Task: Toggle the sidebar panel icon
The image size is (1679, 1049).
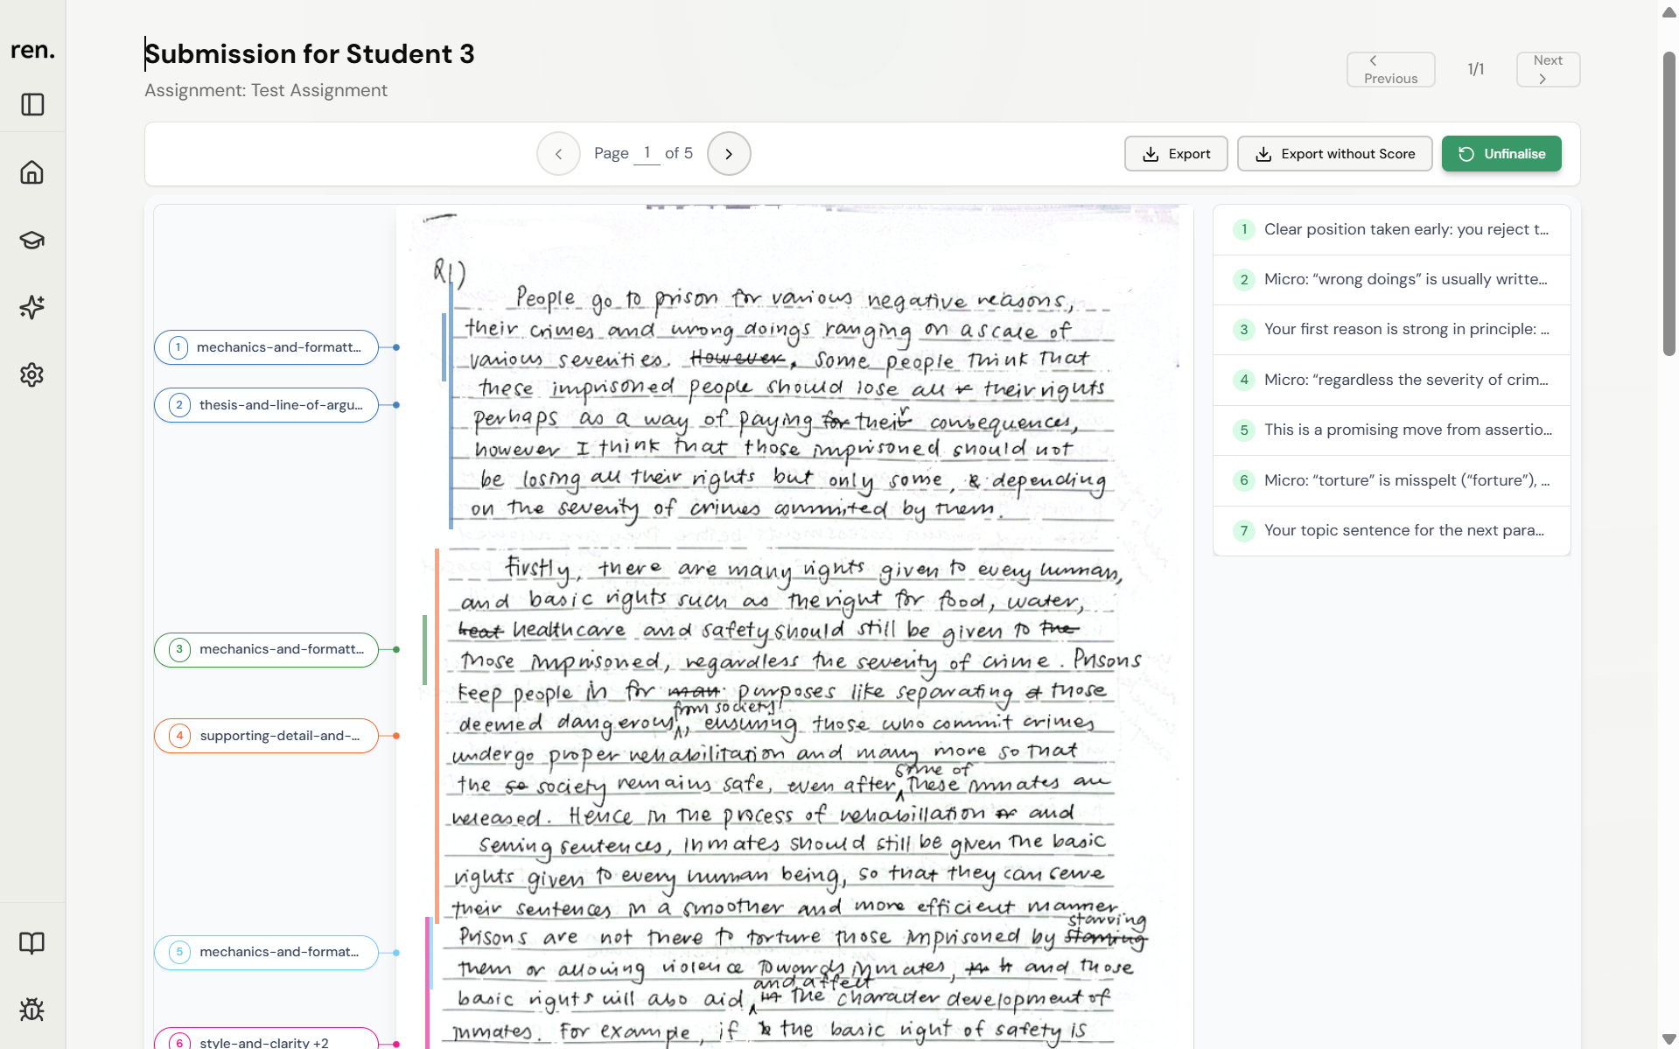Action: click(32, 105)
